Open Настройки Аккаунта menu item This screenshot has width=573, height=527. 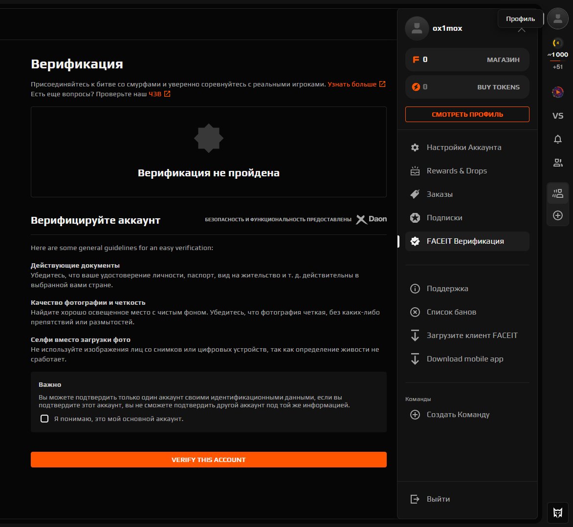tap(463, 148)
